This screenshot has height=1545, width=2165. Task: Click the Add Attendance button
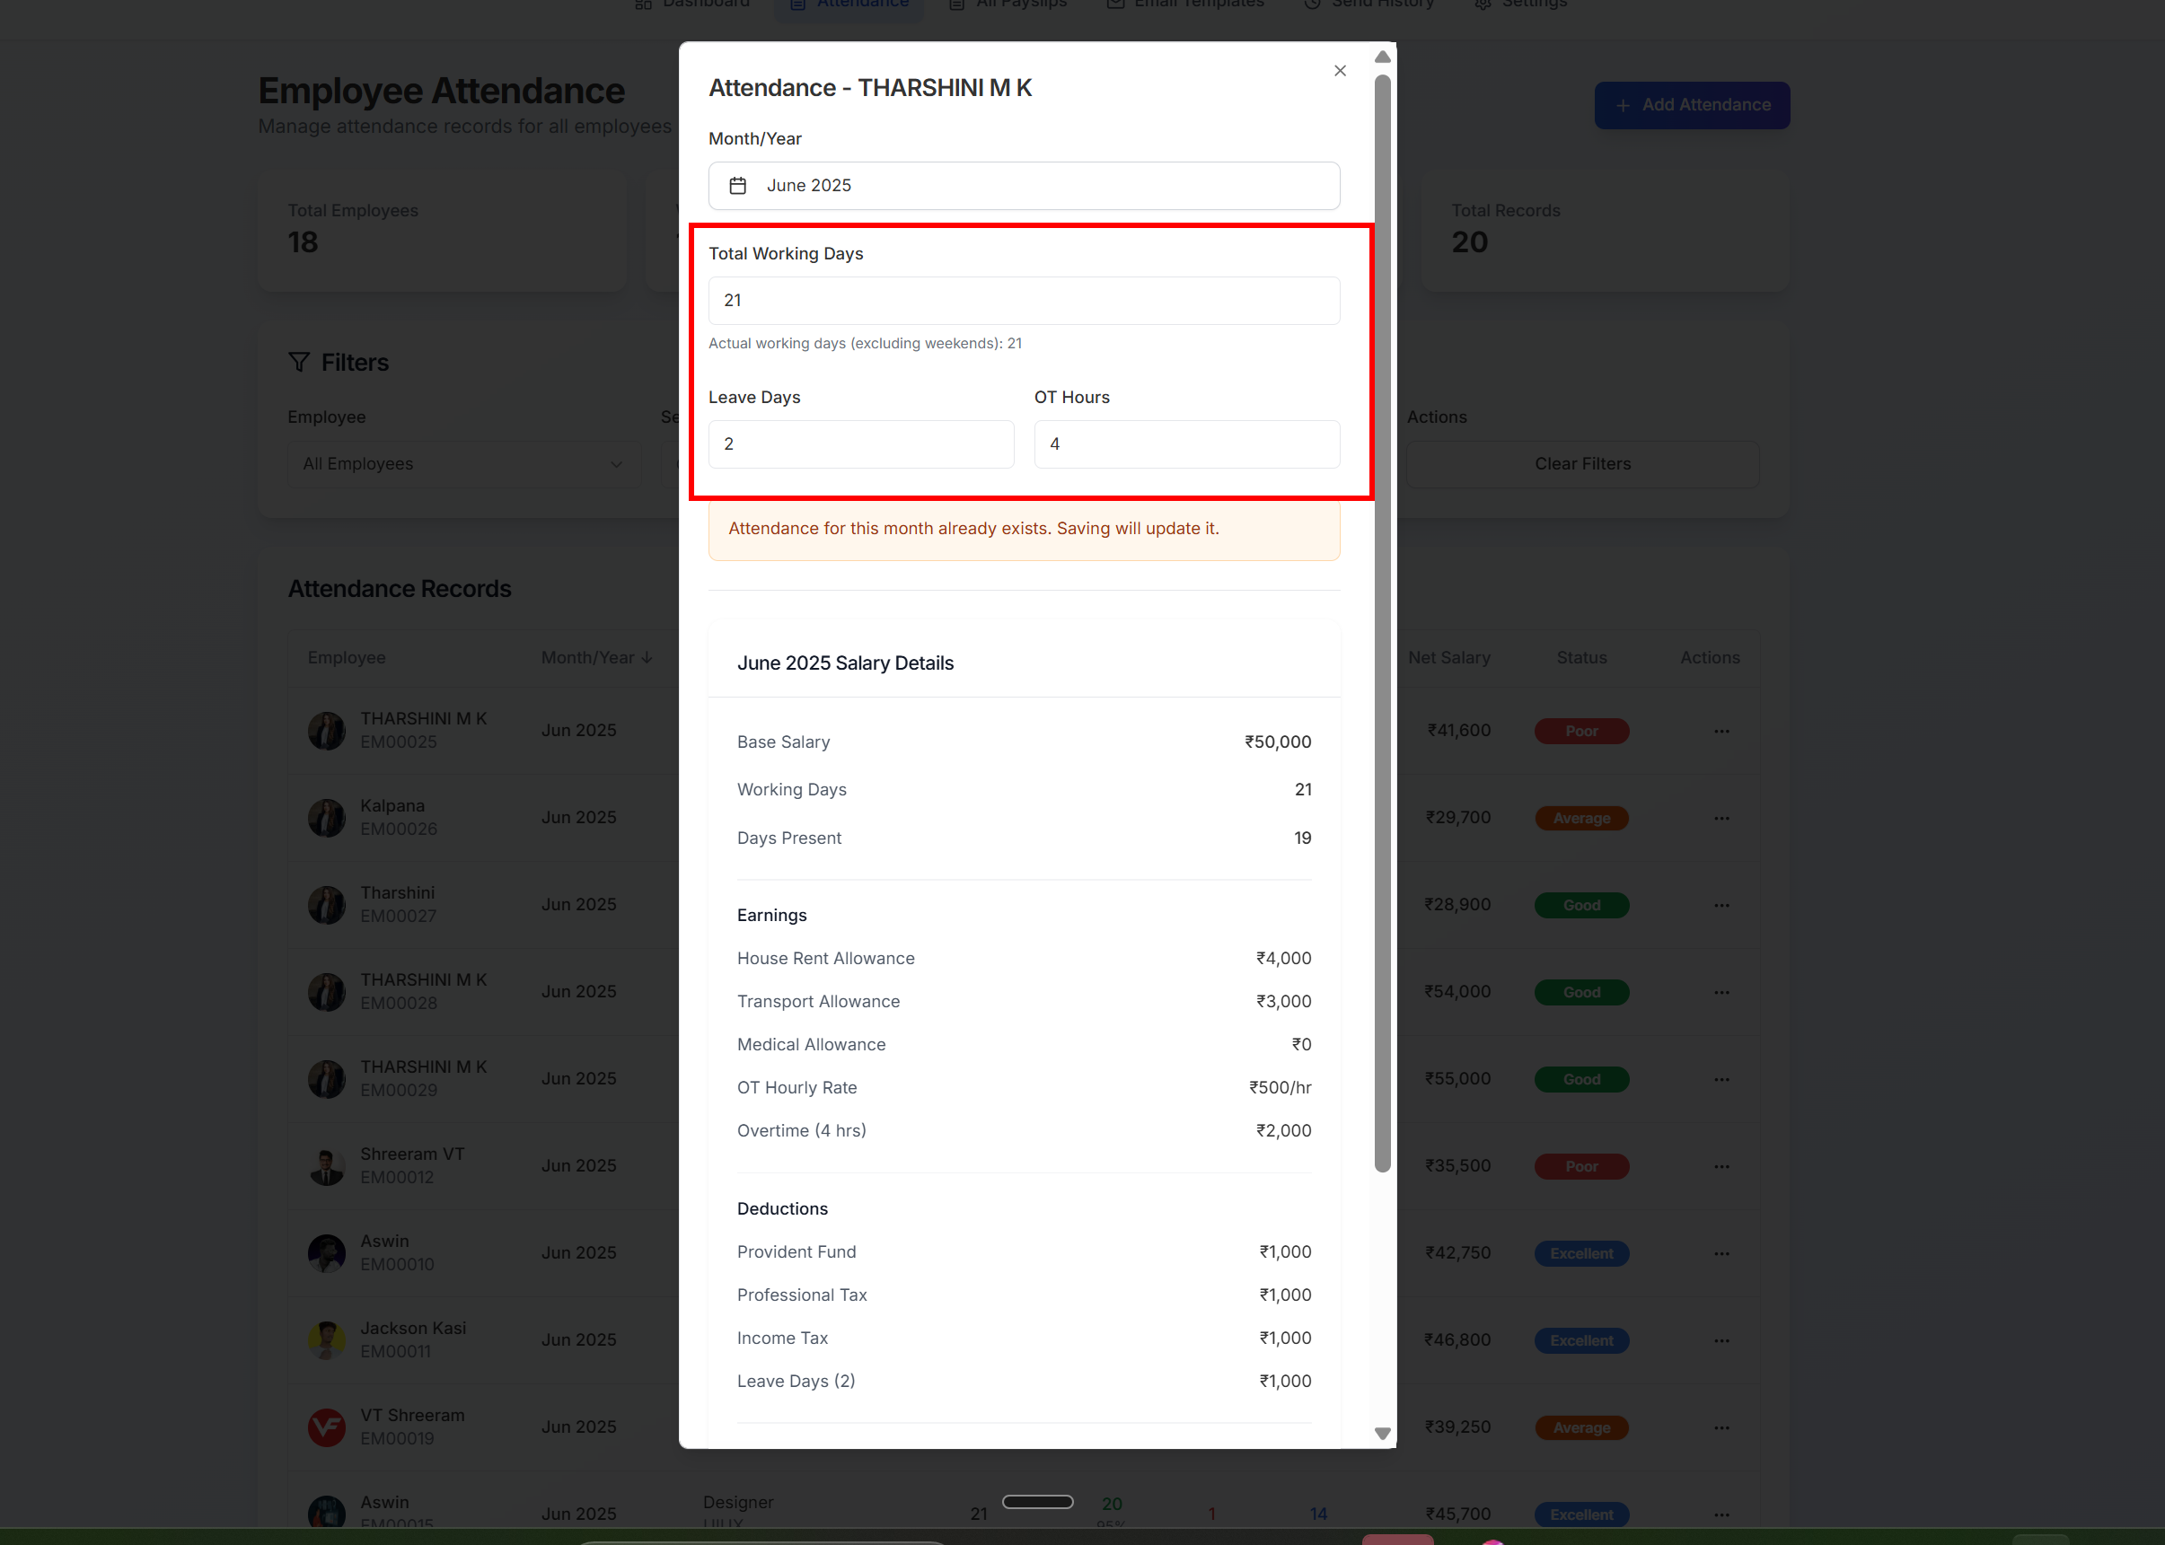(1691, 105)
